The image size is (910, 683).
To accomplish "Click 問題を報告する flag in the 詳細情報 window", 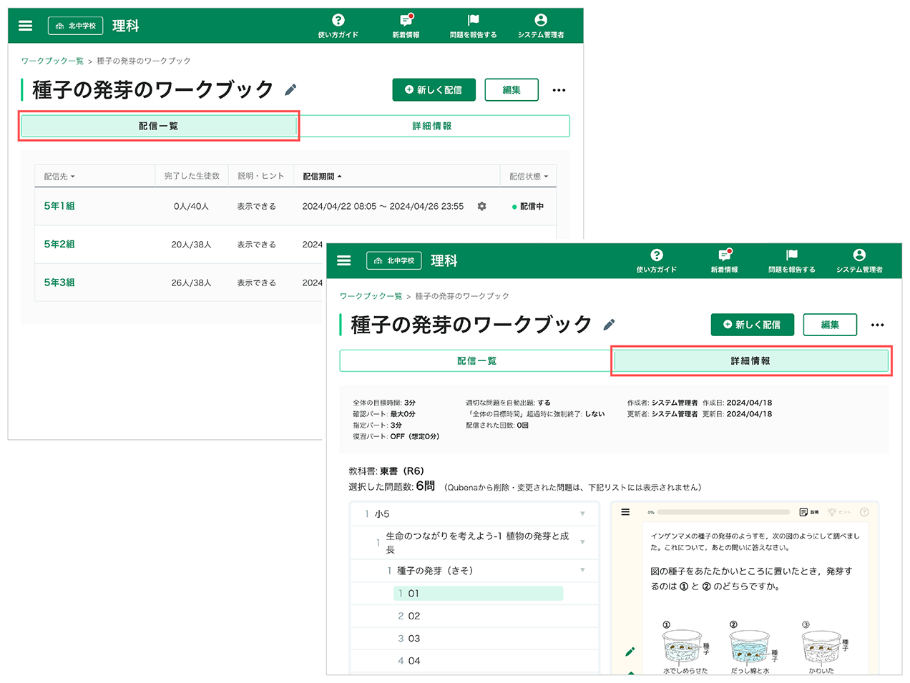I will click(x=791, y=260).
